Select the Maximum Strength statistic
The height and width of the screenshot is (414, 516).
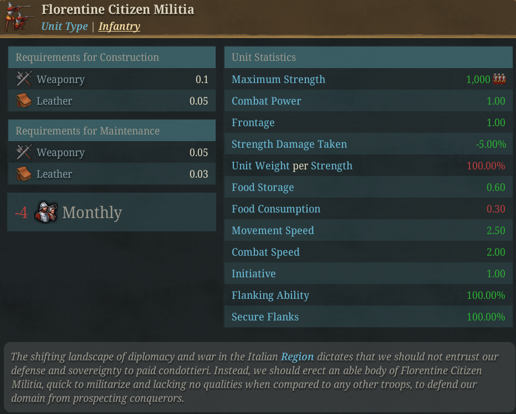[x=278, y=79]
